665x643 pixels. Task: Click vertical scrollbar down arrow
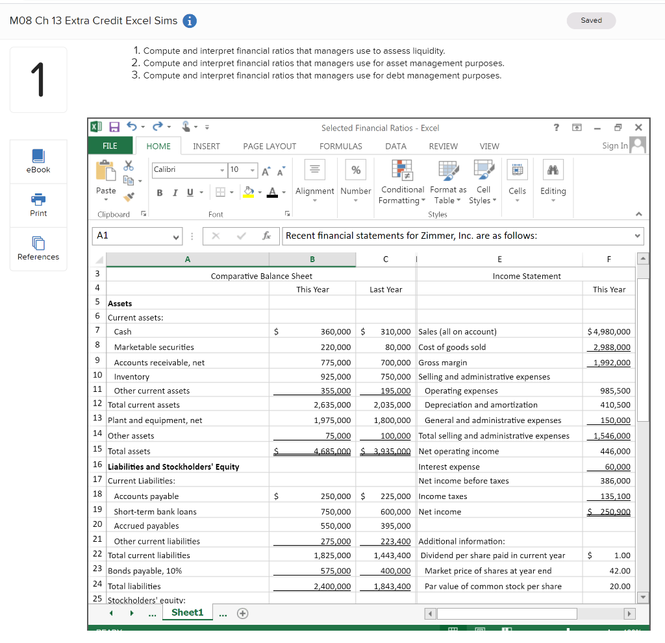(x=643, y=597)
